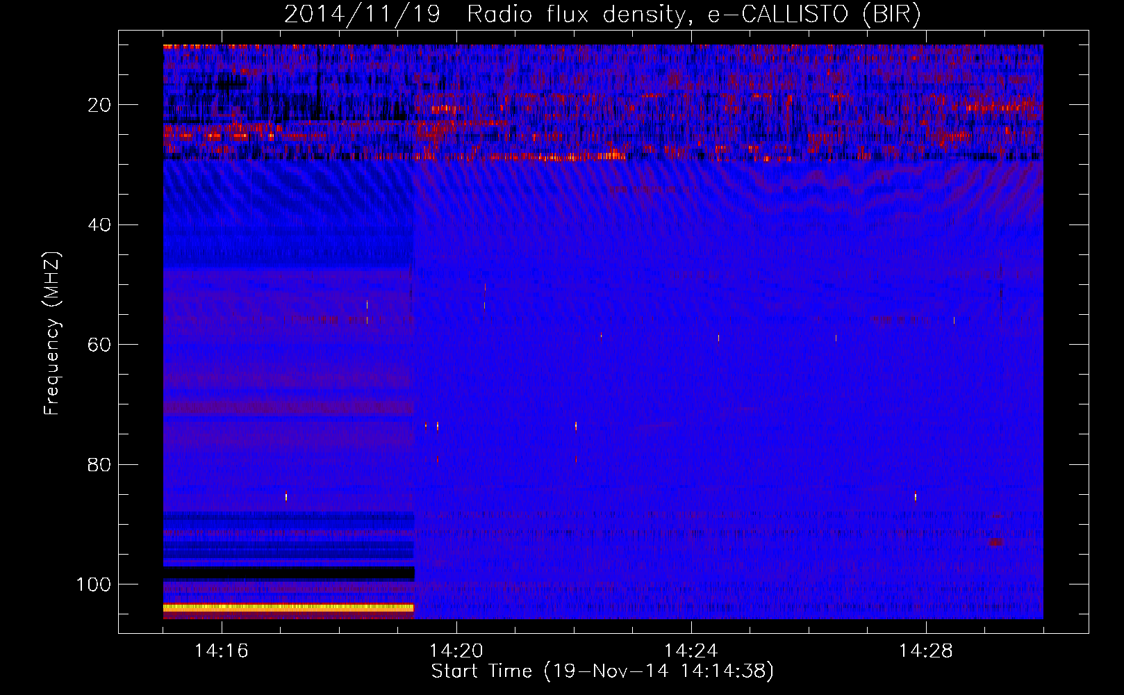Click the 14:28 time tick label
Viewport: 1124px width, 695px height.
pos(926,651)
